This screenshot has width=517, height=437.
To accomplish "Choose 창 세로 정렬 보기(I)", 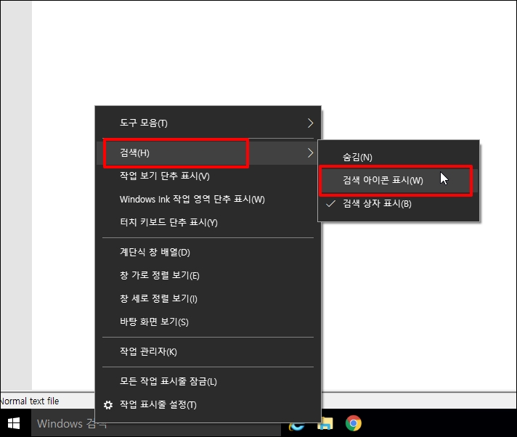I will (x=208, y=299).
